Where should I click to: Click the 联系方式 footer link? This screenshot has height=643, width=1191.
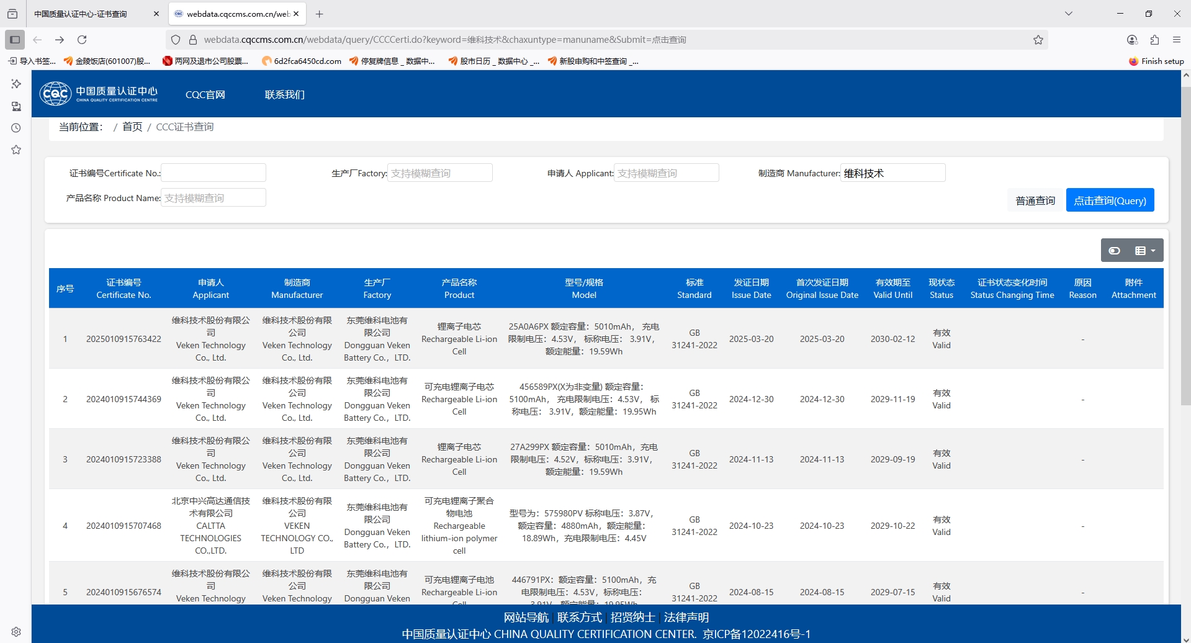(580, 618)
